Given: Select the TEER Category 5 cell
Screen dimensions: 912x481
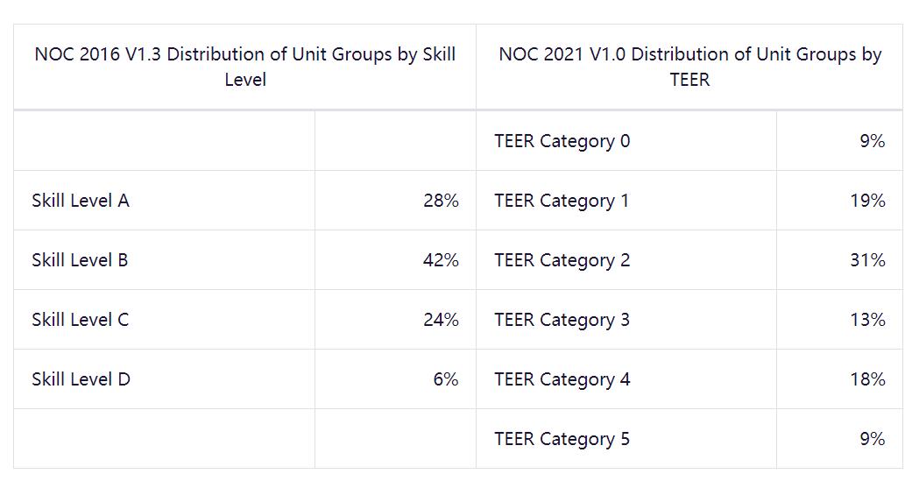Looking at the screenshot, I should click(562, 439).
